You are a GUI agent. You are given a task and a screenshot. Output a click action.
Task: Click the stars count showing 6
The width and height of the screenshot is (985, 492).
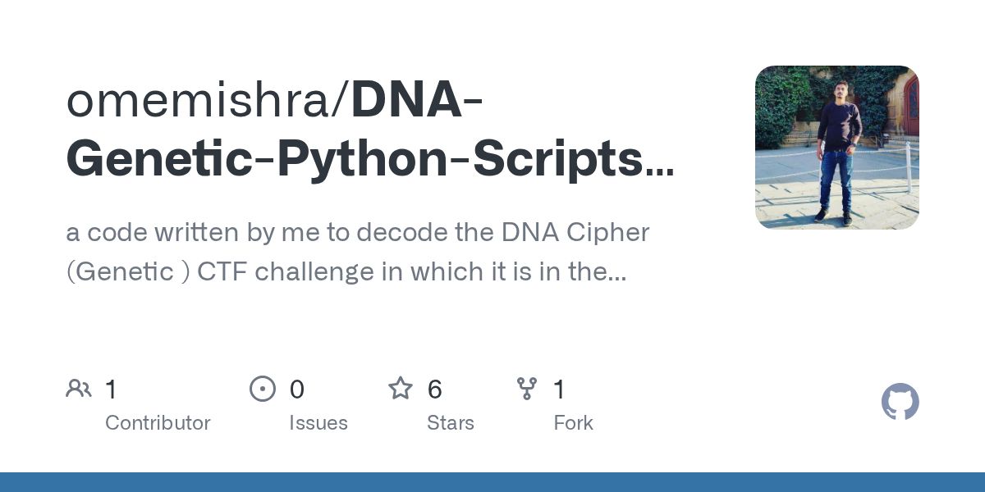[x=434, y=389]
